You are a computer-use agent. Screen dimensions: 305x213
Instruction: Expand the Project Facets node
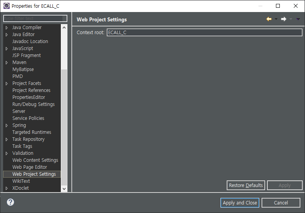pos(7,83)
